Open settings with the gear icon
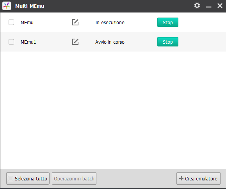The width and height of the screenshot is (226, 189). click(197, 5)
